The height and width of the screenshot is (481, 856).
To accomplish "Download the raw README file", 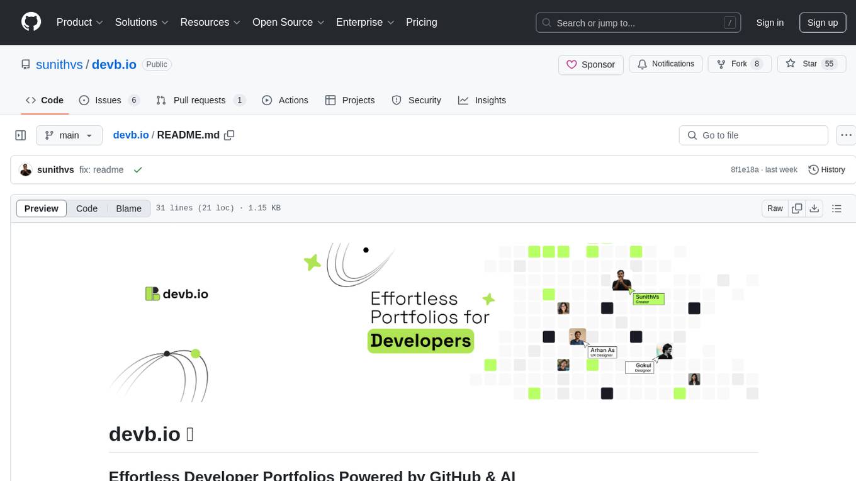I will point(814,208).
